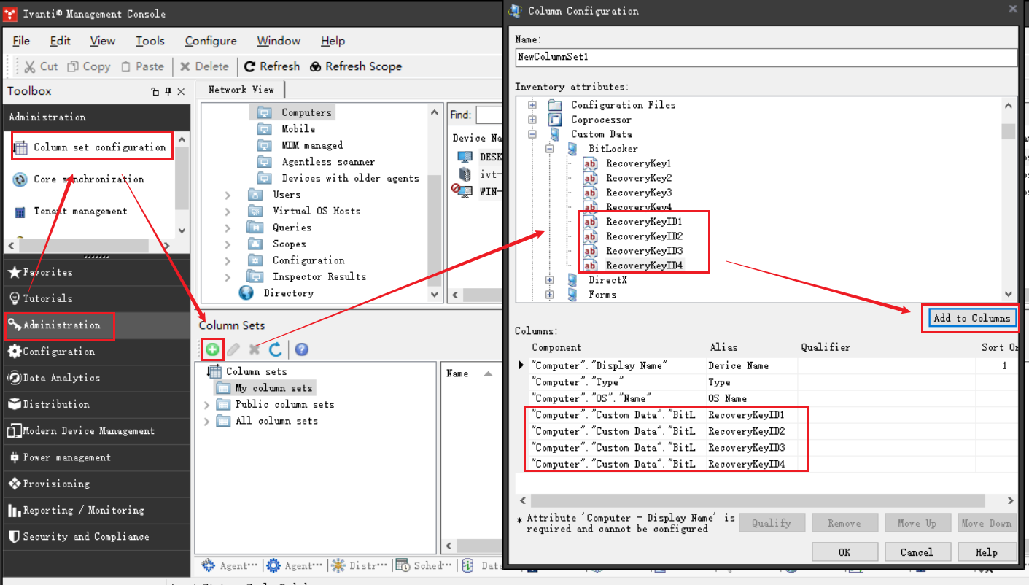Expand Public column sets folder
This screenshot has width=1029, height=585.
pyautogui.click(x=207, y=405)
